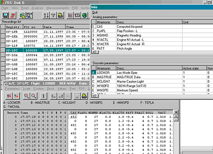Open Scale menu in flight window
213x154 pixels.
tap(26, 89)
